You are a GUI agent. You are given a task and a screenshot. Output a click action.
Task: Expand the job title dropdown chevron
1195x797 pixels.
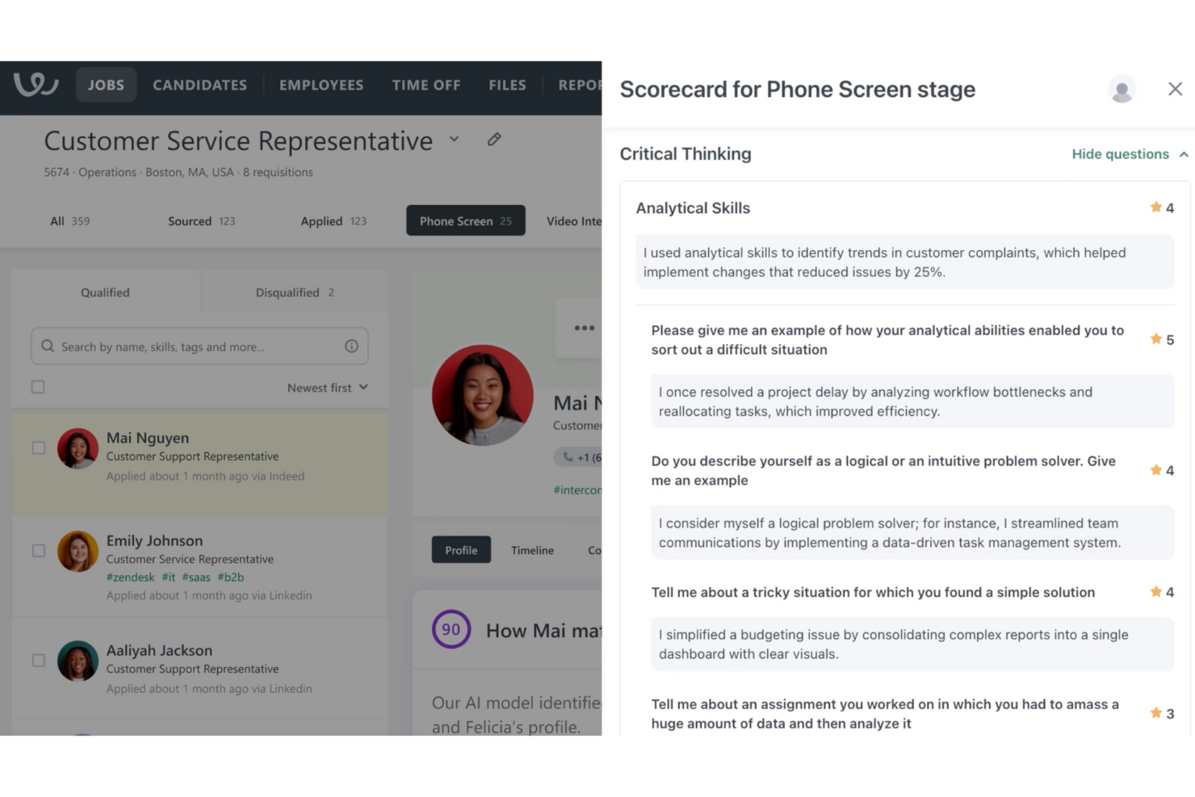[x=454, y=139]
